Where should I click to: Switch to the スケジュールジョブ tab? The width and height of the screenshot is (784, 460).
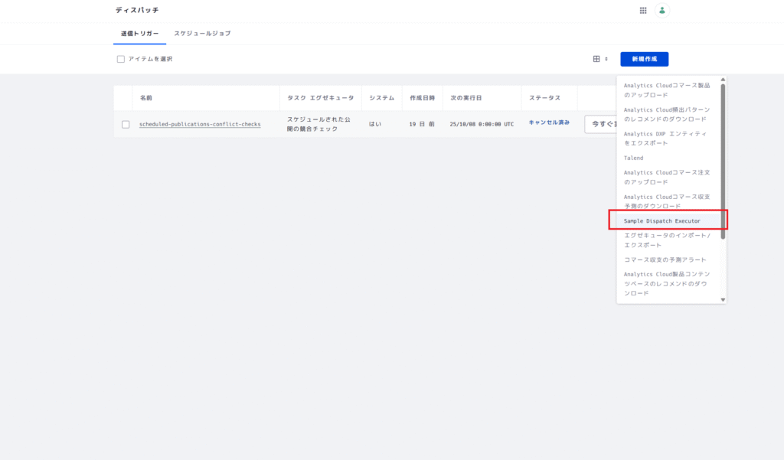pyautogui.click(x=202, y=34)
